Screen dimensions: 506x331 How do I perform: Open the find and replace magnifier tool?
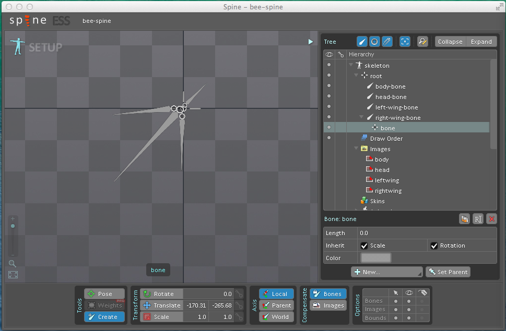click(422, 42)
